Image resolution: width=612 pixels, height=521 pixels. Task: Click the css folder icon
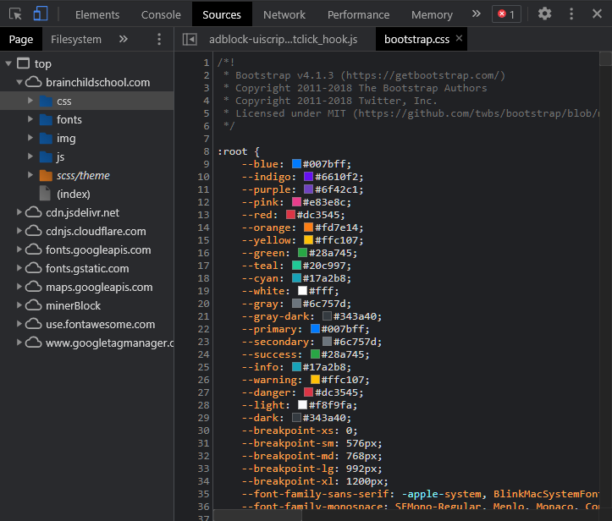coord(46,101)
